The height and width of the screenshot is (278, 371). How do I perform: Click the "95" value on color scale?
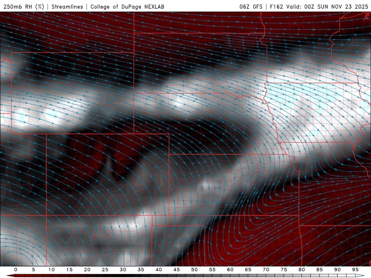355,270
